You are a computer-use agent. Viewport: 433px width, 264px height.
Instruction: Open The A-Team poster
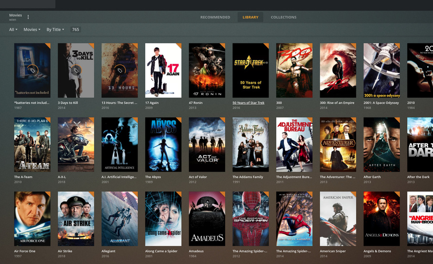point(32,144)
